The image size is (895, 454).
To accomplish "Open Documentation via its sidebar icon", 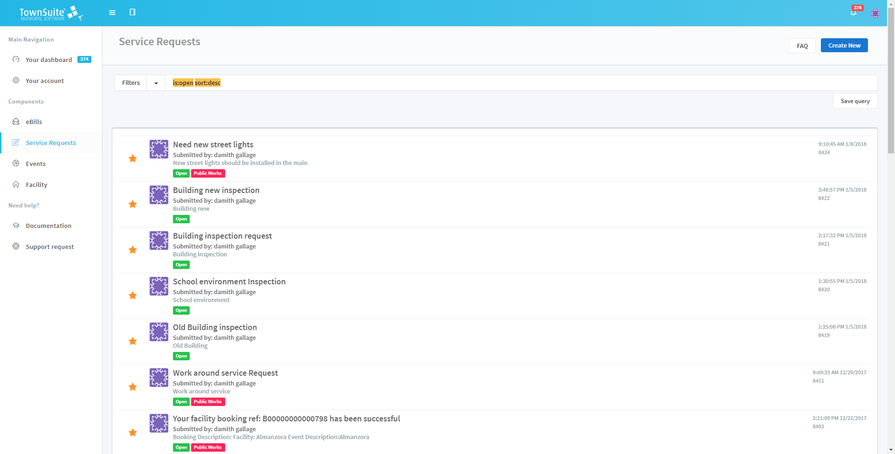I will 16,225.
